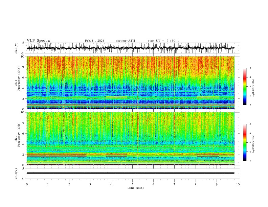
Task: Click the "VLF Spectra" title text
Action: click(38, 41)
